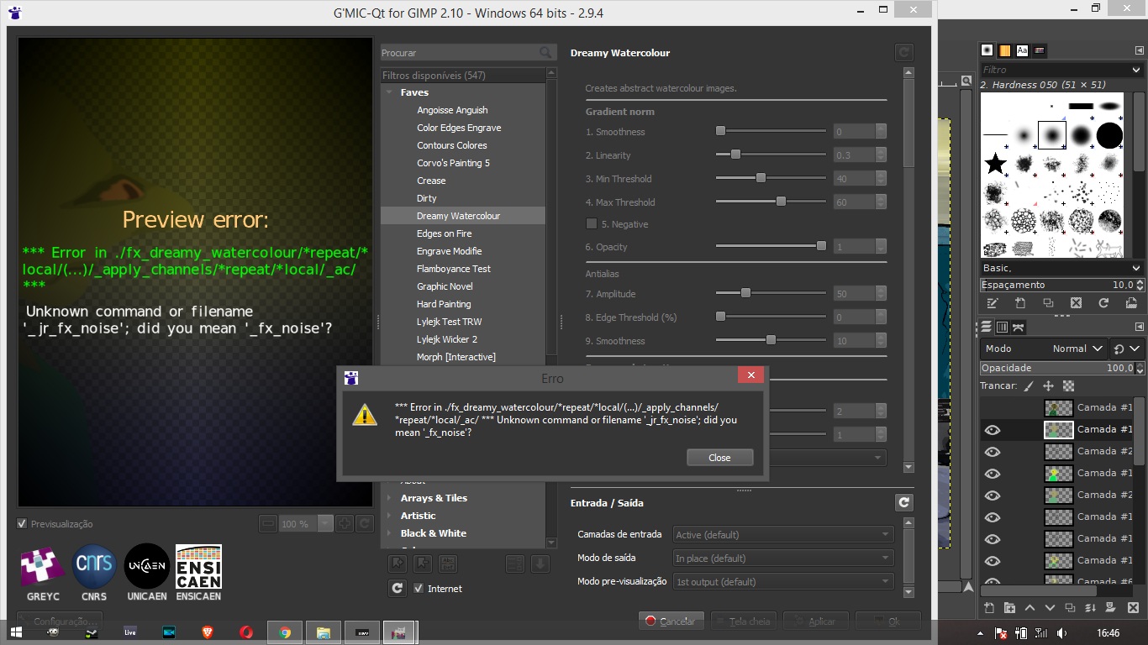Click the Aplicar button
Image resolution: width=1148 pixels, height=645 pixels.
pyautogui.click(x=815, y=621)
